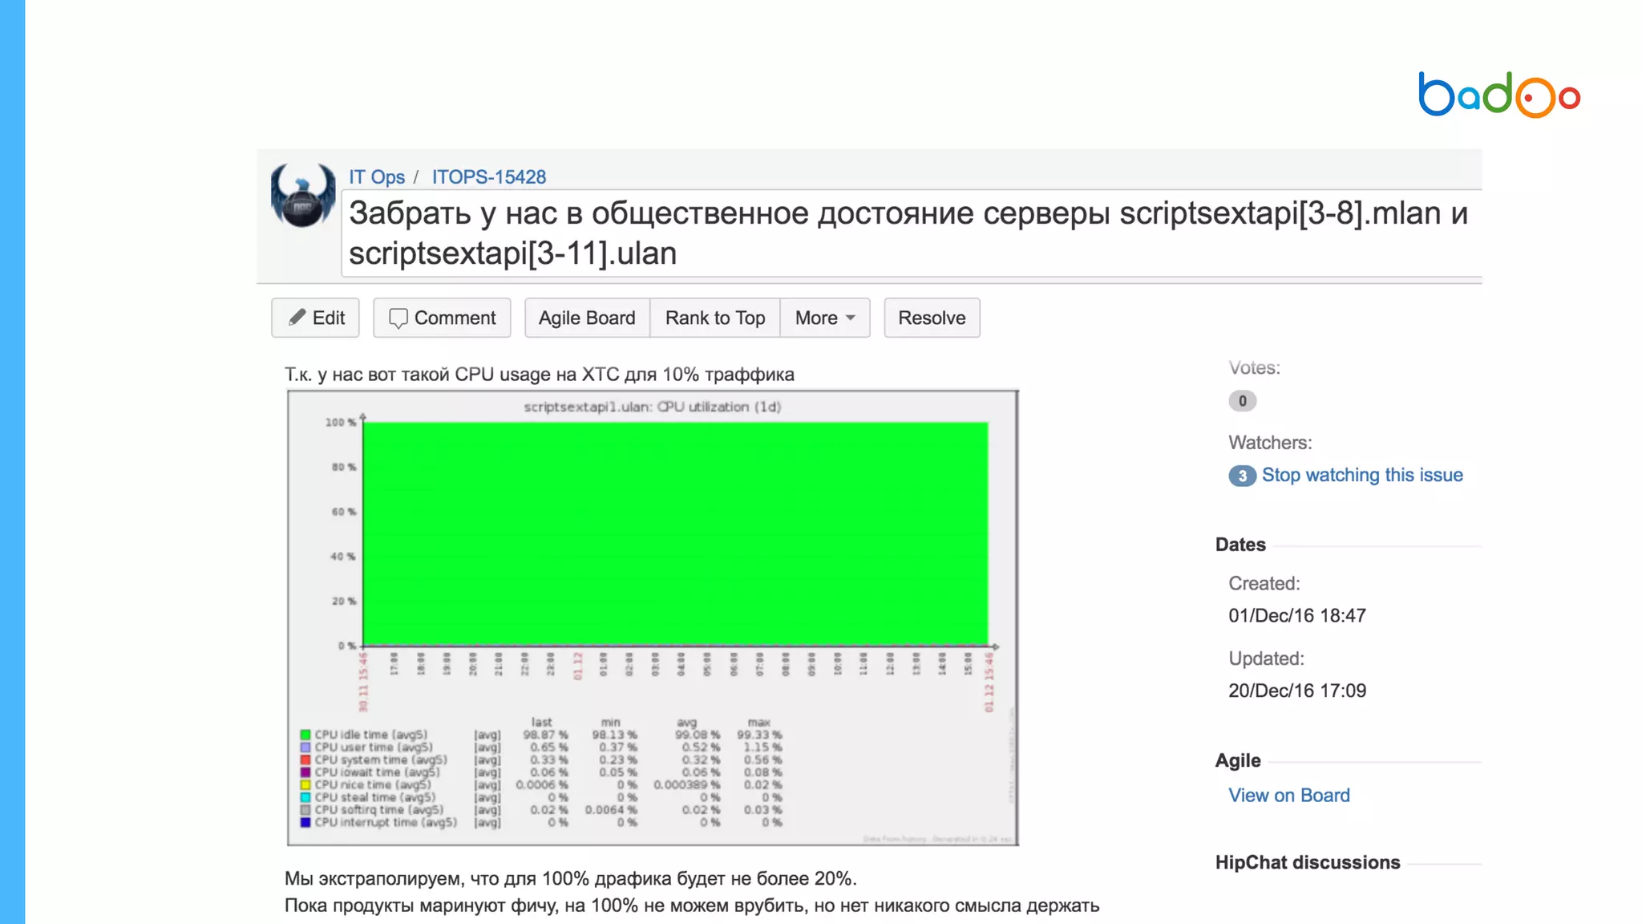Stop watching this issue
Image resolution: width=1642 pixels, height=924 pixels.
click(1362, 475)
